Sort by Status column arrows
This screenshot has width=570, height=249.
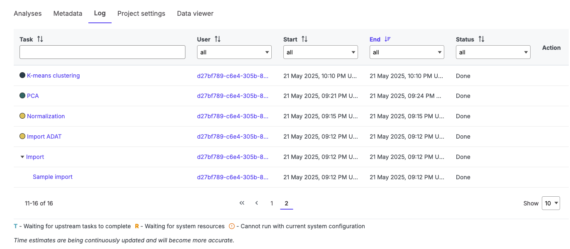pos(481,39)
